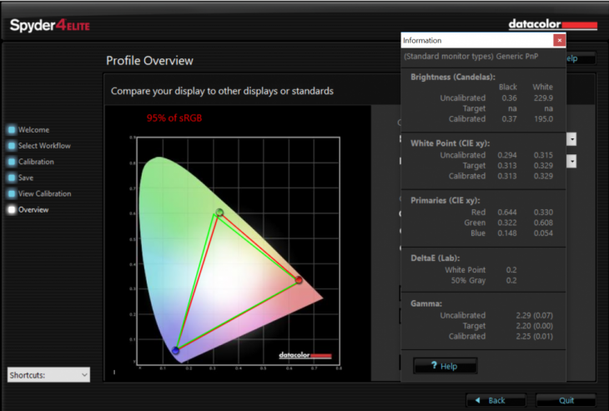Jump to the Calibration step
The image size is (609, 411).
click(x=36, y=162)
